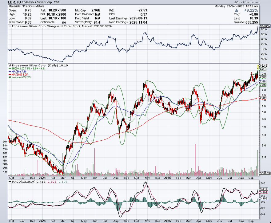271x223 pixels.
Task: Click the 7.56 lower band axis label
Action: (x=263, y=85)
